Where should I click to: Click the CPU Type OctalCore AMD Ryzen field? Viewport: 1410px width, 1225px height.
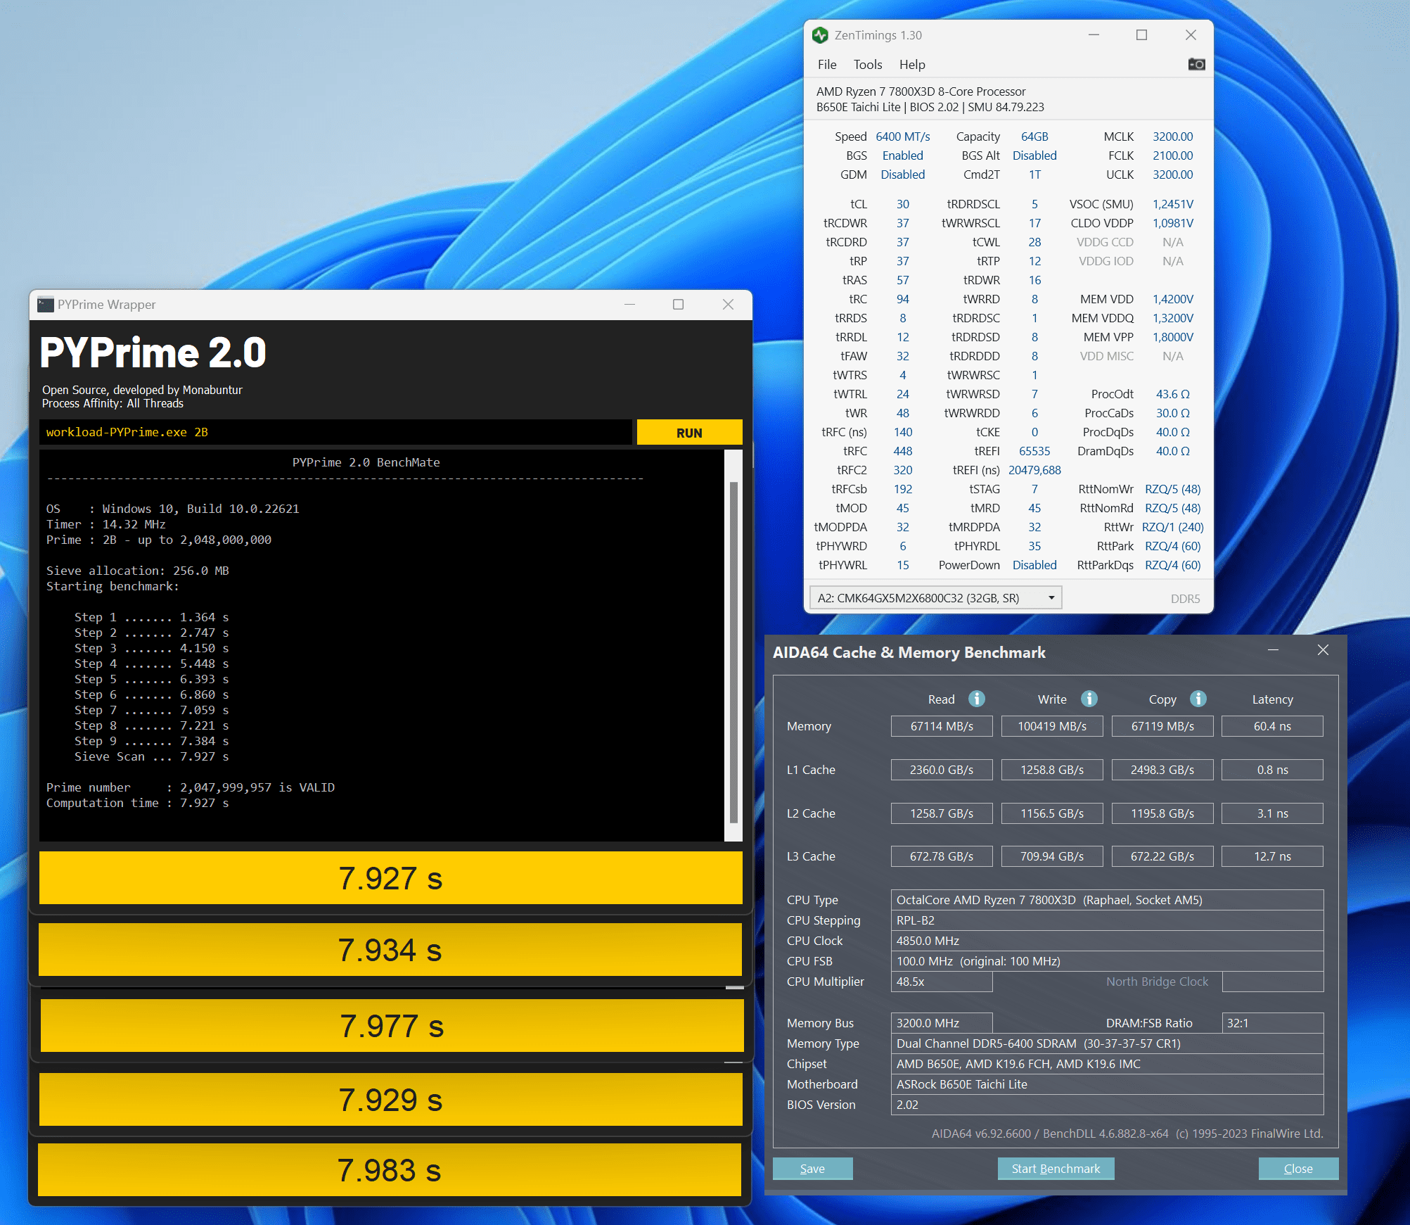(1107, 900)
